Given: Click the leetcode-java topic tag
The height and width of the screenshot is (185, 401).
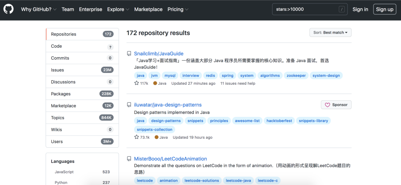Looking at the screenshot, I should (238, 181).
